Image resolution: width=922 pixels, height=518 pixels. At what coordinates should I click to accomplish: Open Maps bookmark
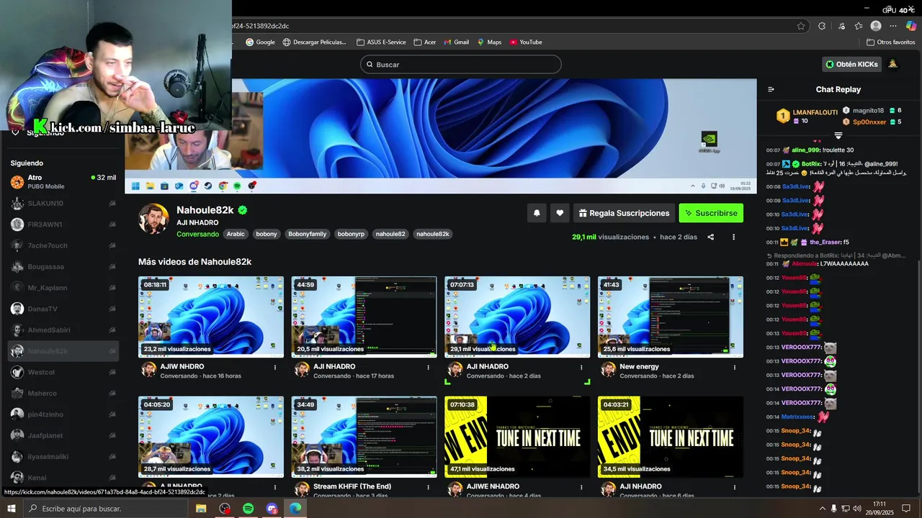coord(489,42)
